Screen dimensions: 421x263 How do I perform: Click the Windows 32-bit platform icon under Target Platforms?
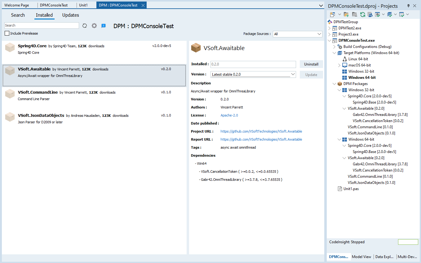point(344,71)
